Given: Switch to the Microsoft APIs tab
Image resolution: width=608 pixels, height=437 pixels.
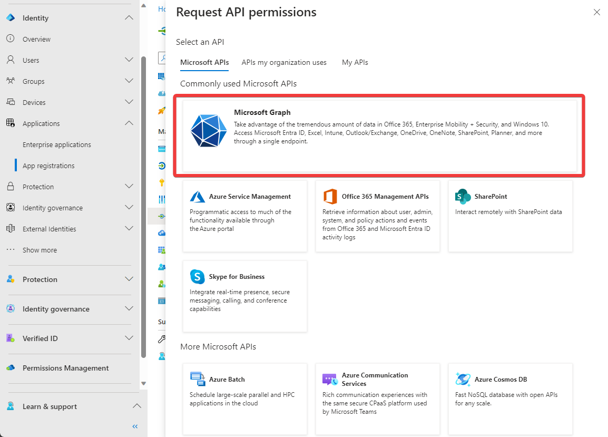Looking at the screenshot, I should coord(204,63).
